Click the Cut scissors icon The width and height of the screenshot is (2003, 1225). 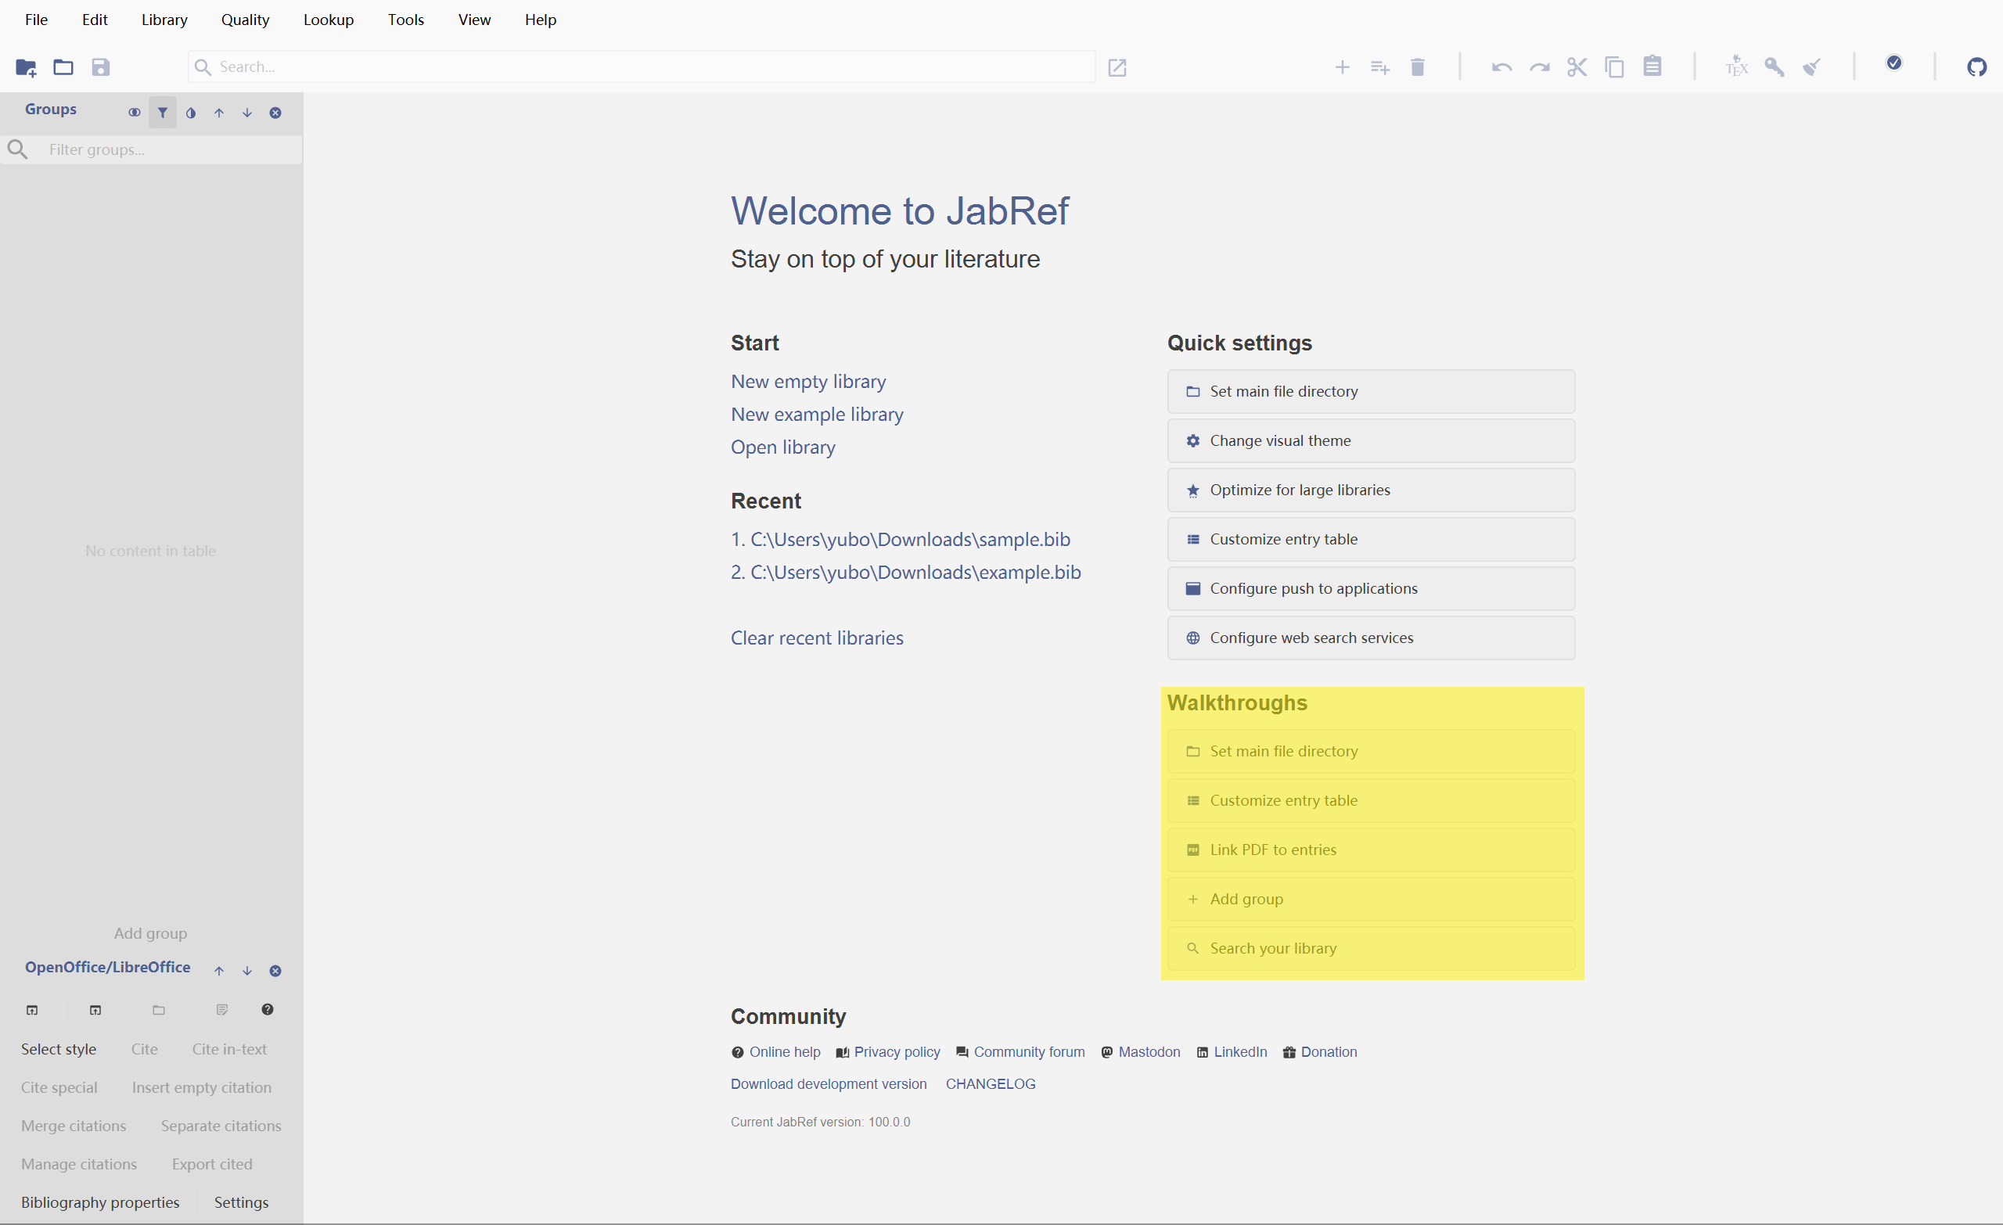[1577, 67]
